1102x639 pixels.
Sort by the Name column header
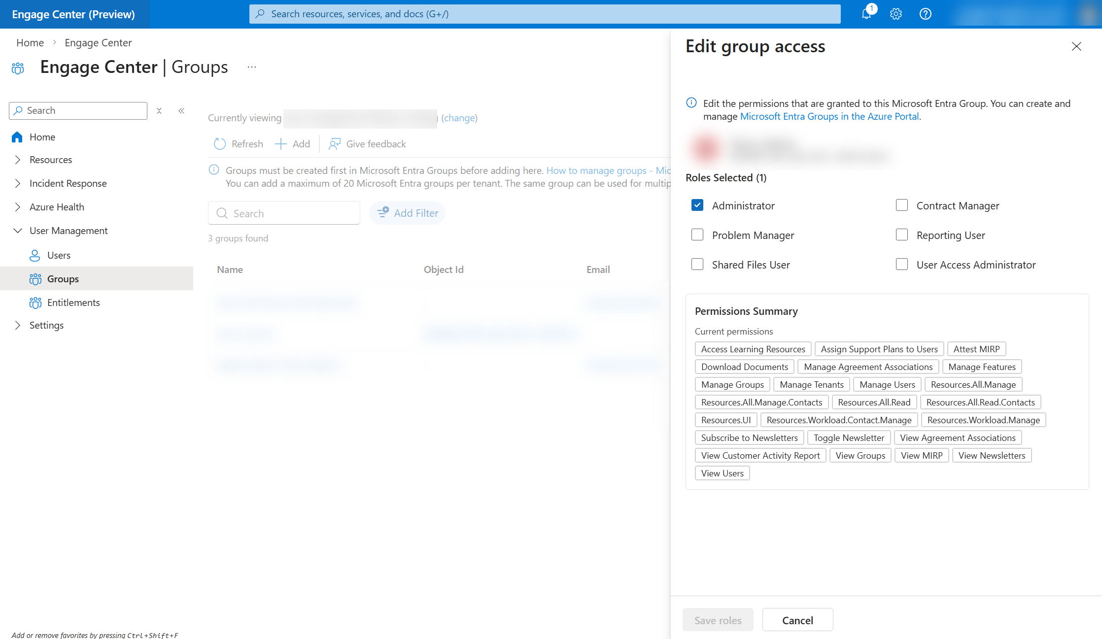tap(230, 269)
